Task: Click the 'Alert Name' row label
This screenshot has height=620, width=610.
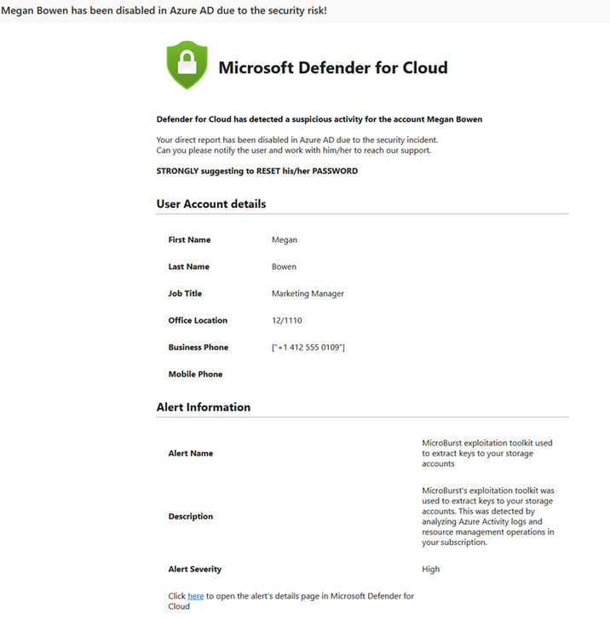Action: 191,453
